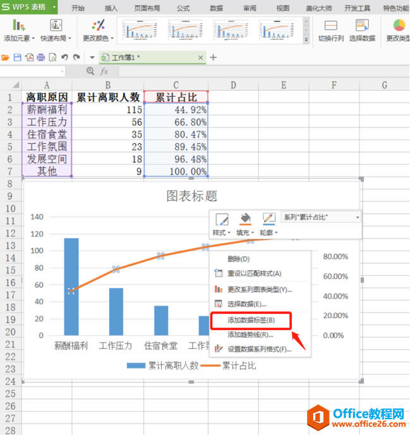Click the redo arrow icon
Viewport: 410px width, 435px height.
[76, 57]
